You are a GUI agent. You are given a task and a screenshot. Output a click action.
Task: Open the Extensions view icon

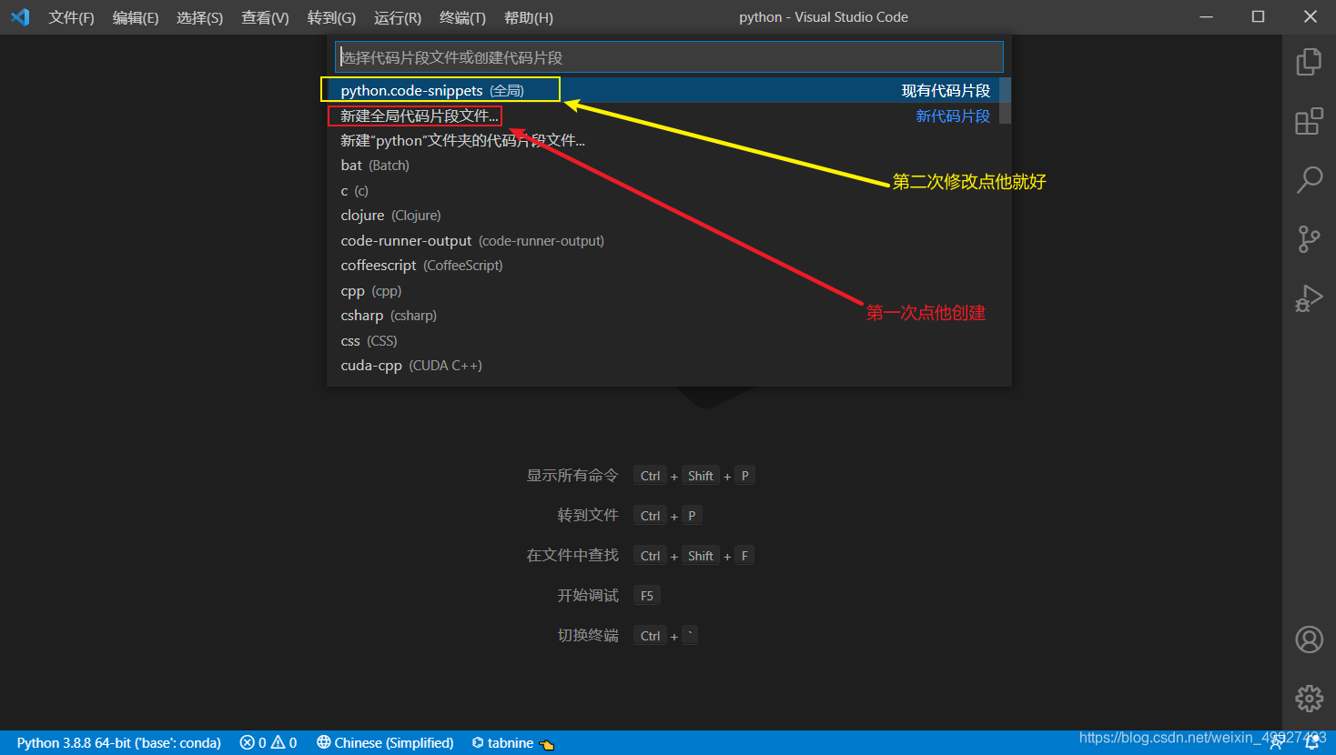[1309, 121]
